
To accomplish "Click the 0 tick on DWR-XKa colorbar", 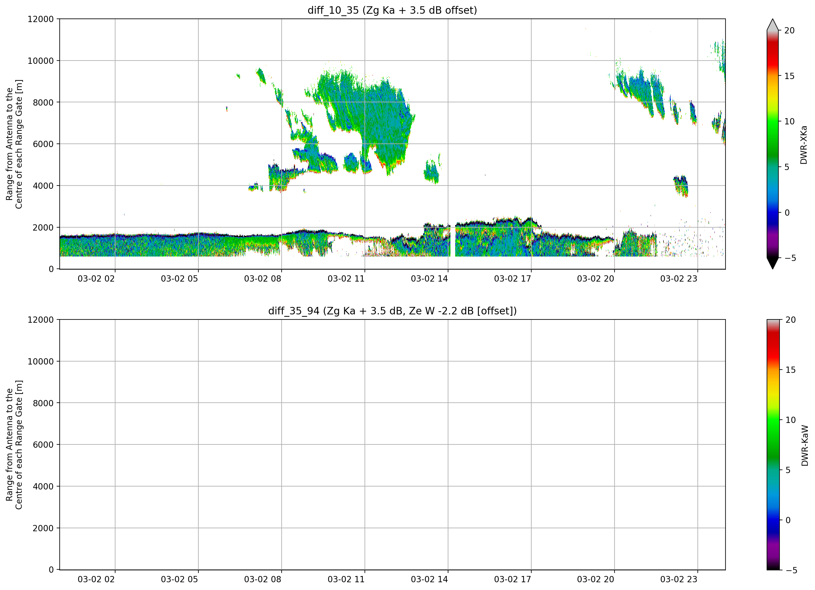I will pos(787,213).
